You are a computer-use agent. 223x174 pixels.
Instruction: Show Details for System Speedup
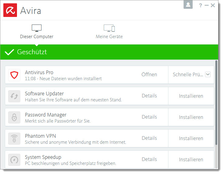149,159
